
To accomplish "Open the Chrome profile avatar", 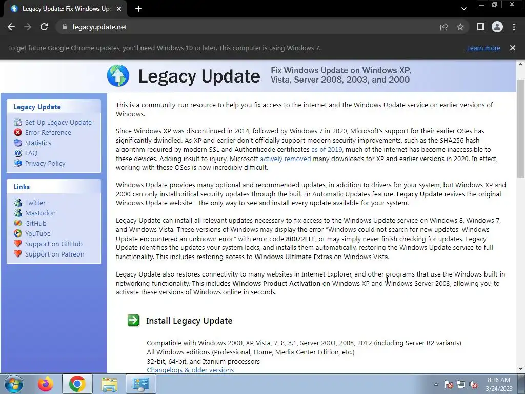I will tap(497, 27).
